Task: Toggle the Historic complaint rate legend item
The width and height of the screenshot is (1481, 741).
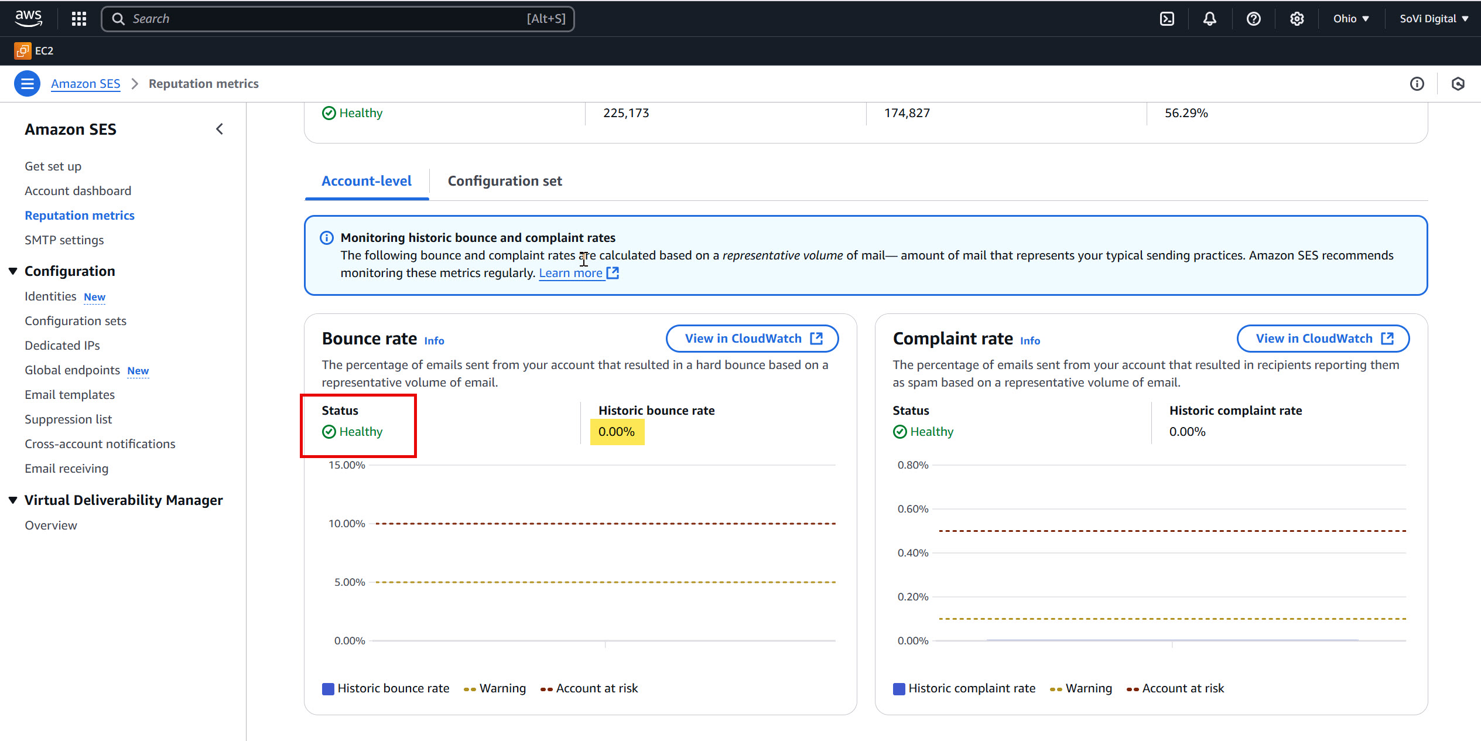Action: click(x=964, y=688)
